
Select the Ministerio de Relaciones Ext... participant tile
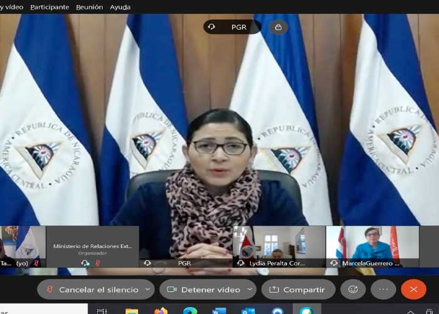(93, 245)
